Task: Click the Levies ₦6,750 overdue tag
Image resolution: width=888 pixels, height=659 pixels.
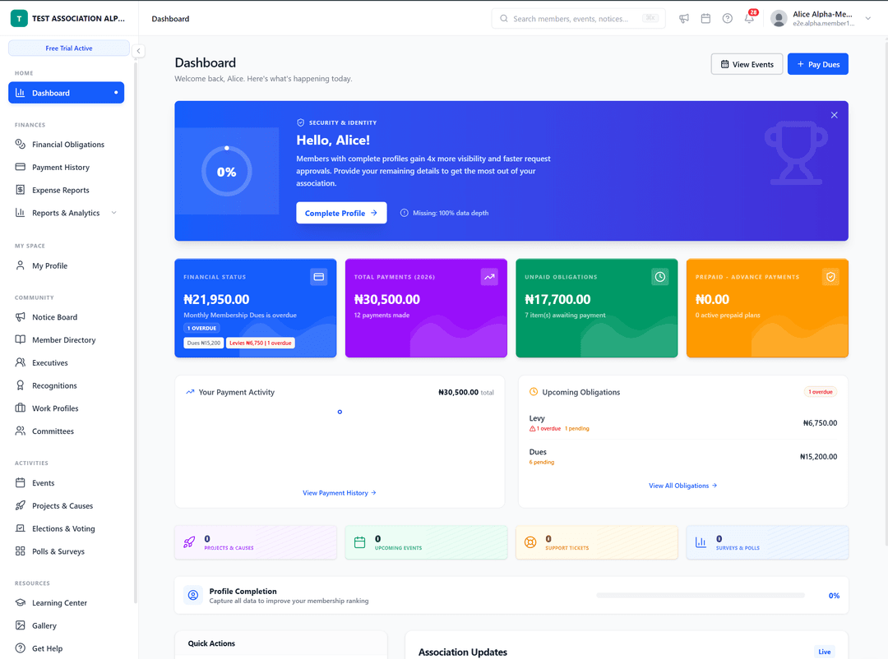Action: coord(261,343)
